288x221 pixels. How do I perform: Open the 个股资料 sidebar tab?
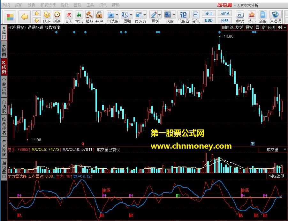[x=4, y=87]
